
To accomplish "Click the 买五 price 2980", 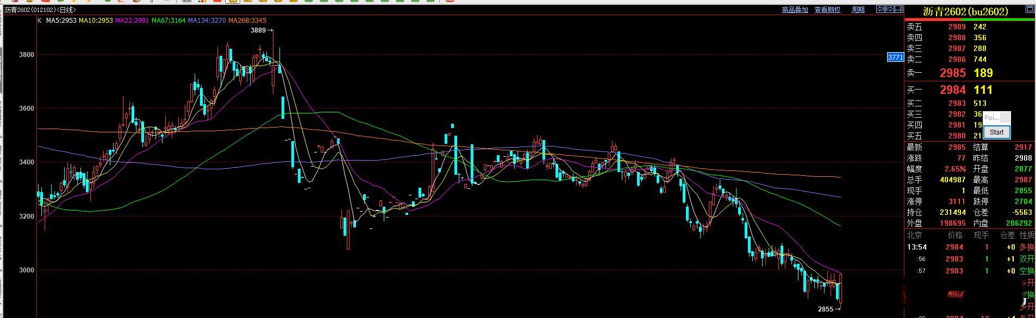I will click(957, 136).
